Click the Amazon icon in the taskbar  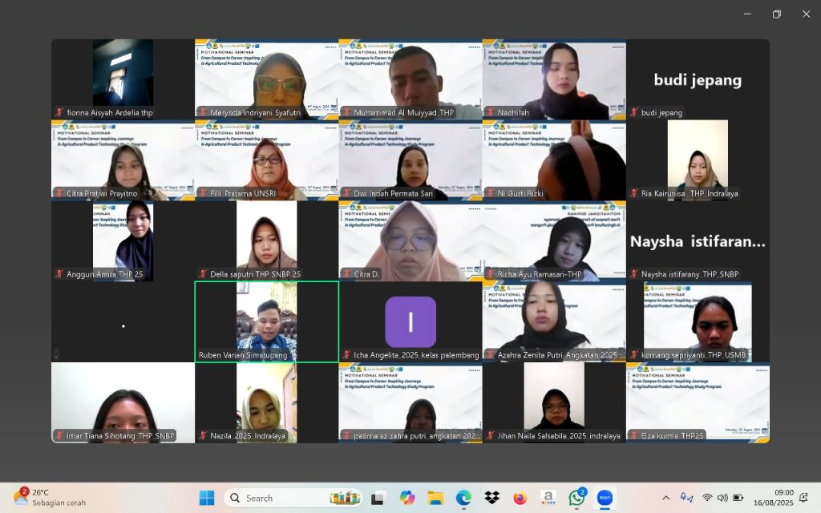548,498
